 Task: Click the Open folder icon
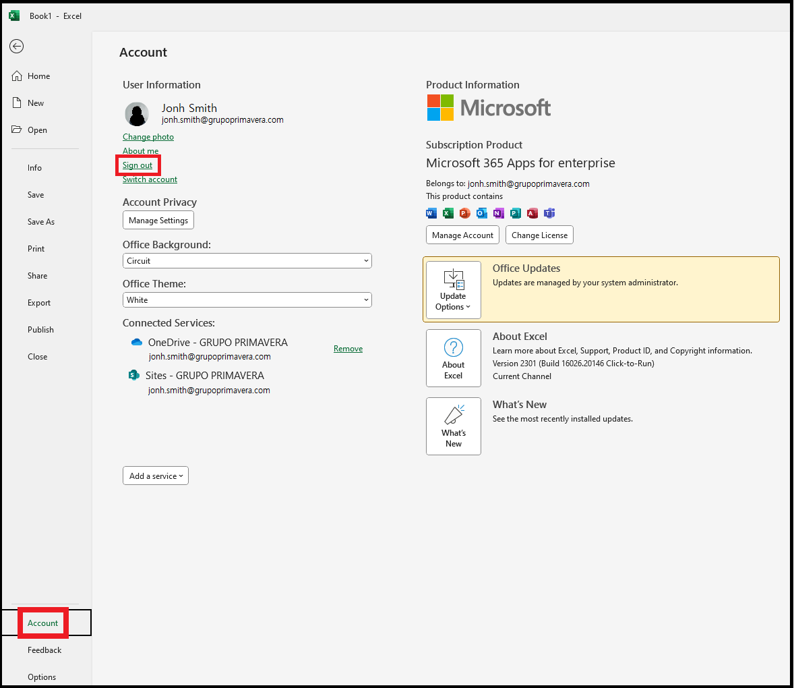coord(17,130)
